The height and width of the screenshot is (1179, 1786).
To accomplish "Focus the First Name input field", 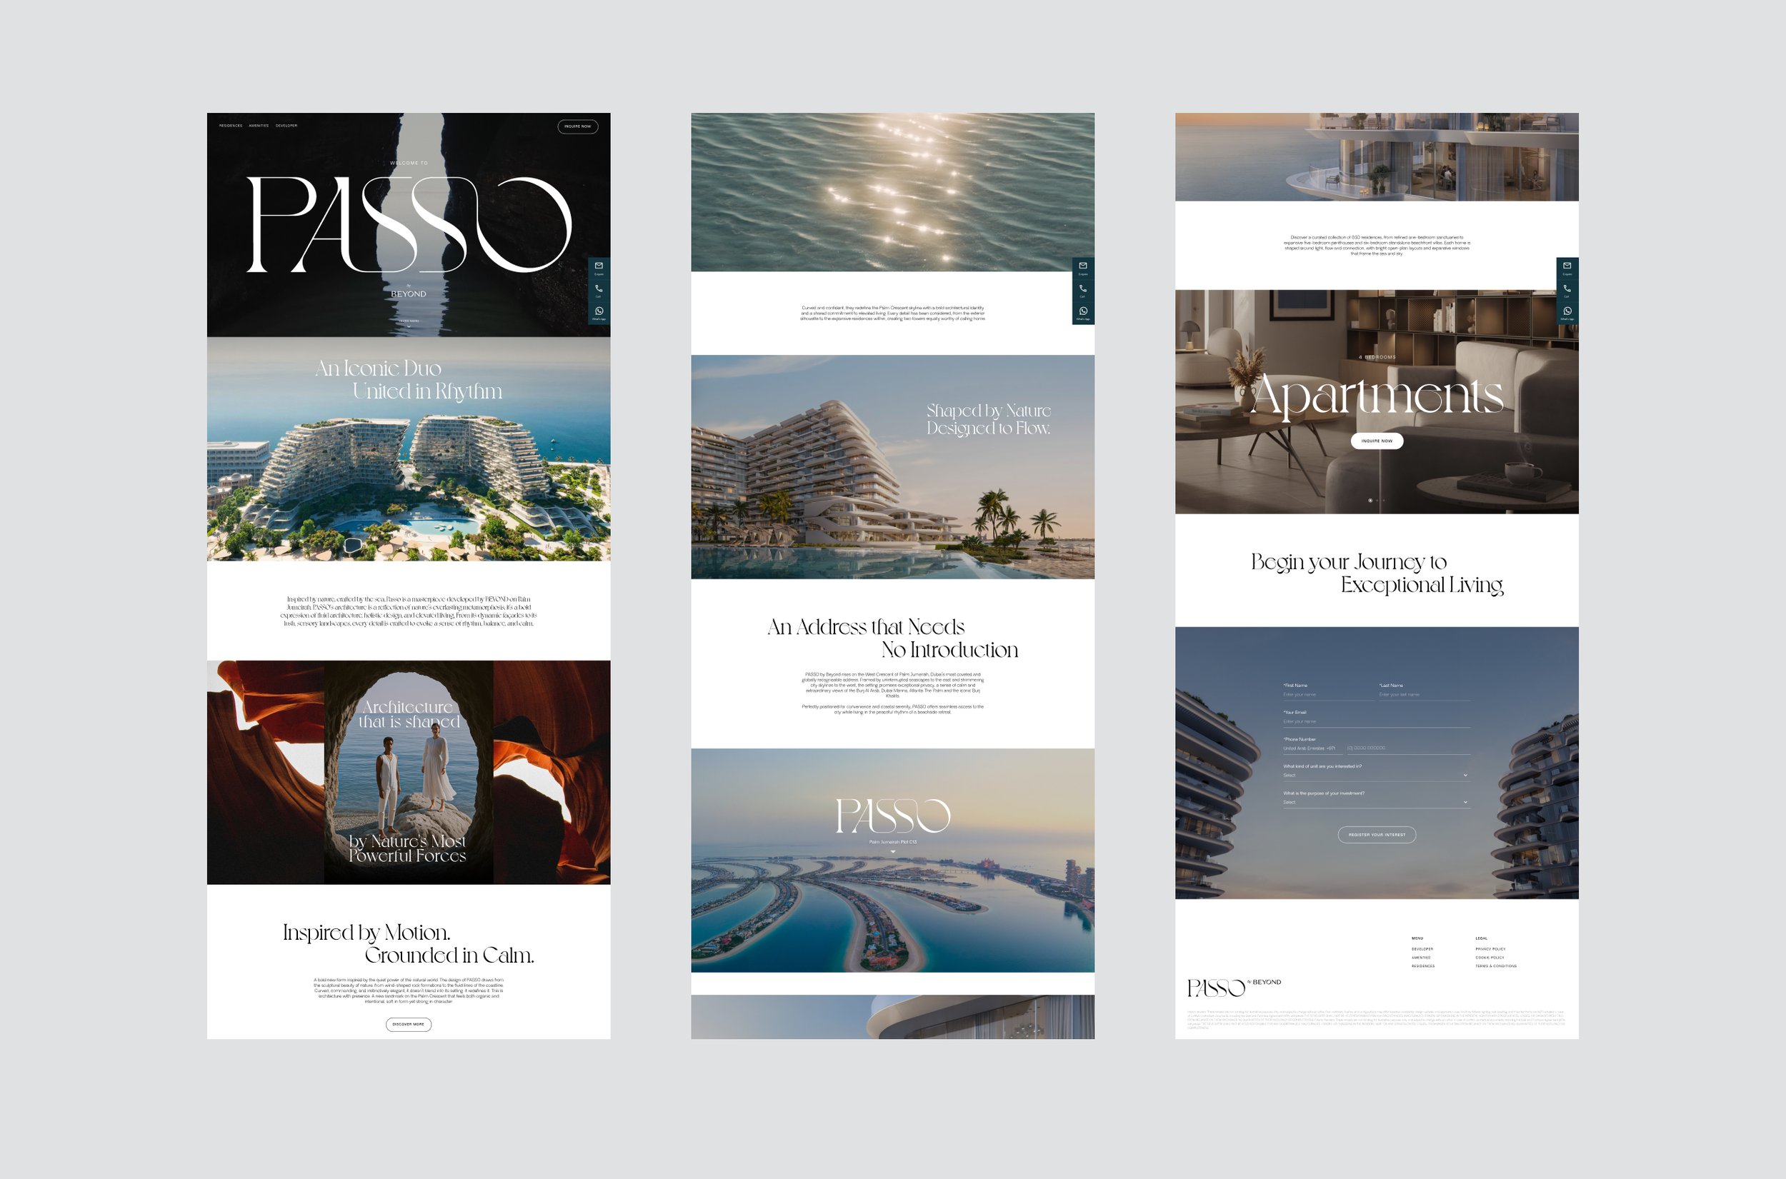I will click(1328, 695).
